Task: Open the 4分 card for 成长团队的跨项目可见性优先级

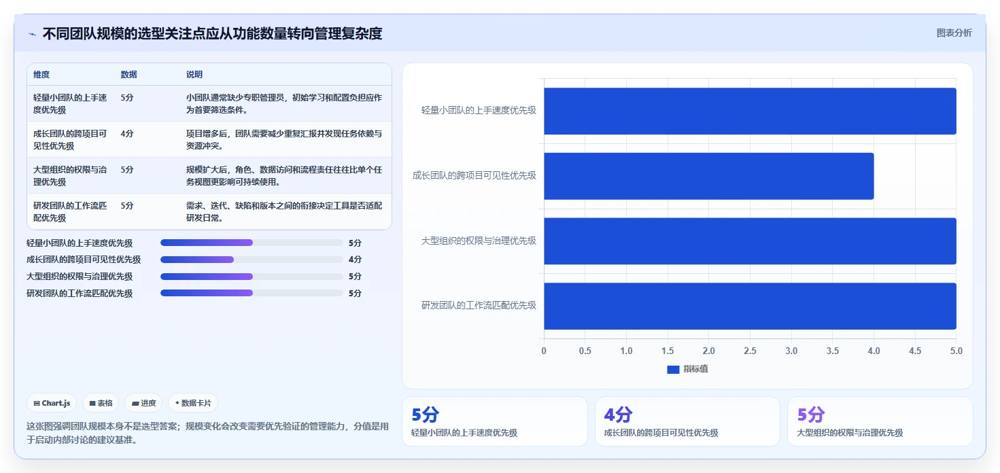Action: (x=687, y=421)
